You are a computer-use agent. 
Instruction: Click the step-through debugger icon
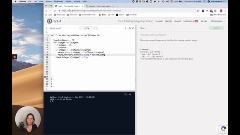126,28
